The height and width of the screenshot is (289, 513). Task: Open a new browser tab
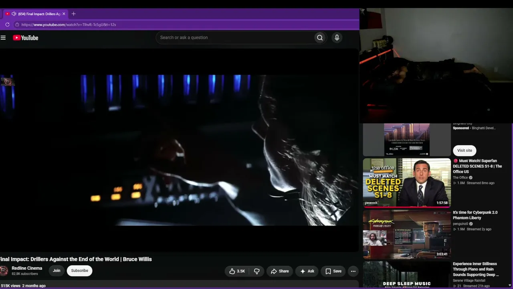coord(73,14)
